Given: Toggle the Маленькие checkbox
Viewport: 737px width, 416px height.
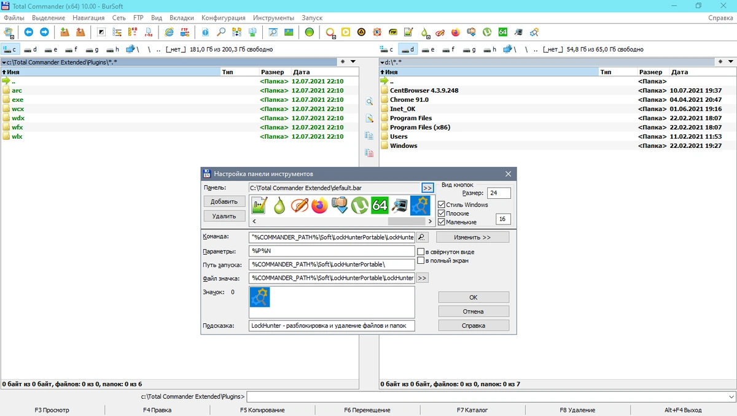Looking at the screenshot, I should tap(442, 222).
